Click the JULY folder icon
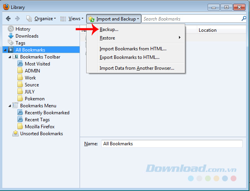 (x=20, y=91)
